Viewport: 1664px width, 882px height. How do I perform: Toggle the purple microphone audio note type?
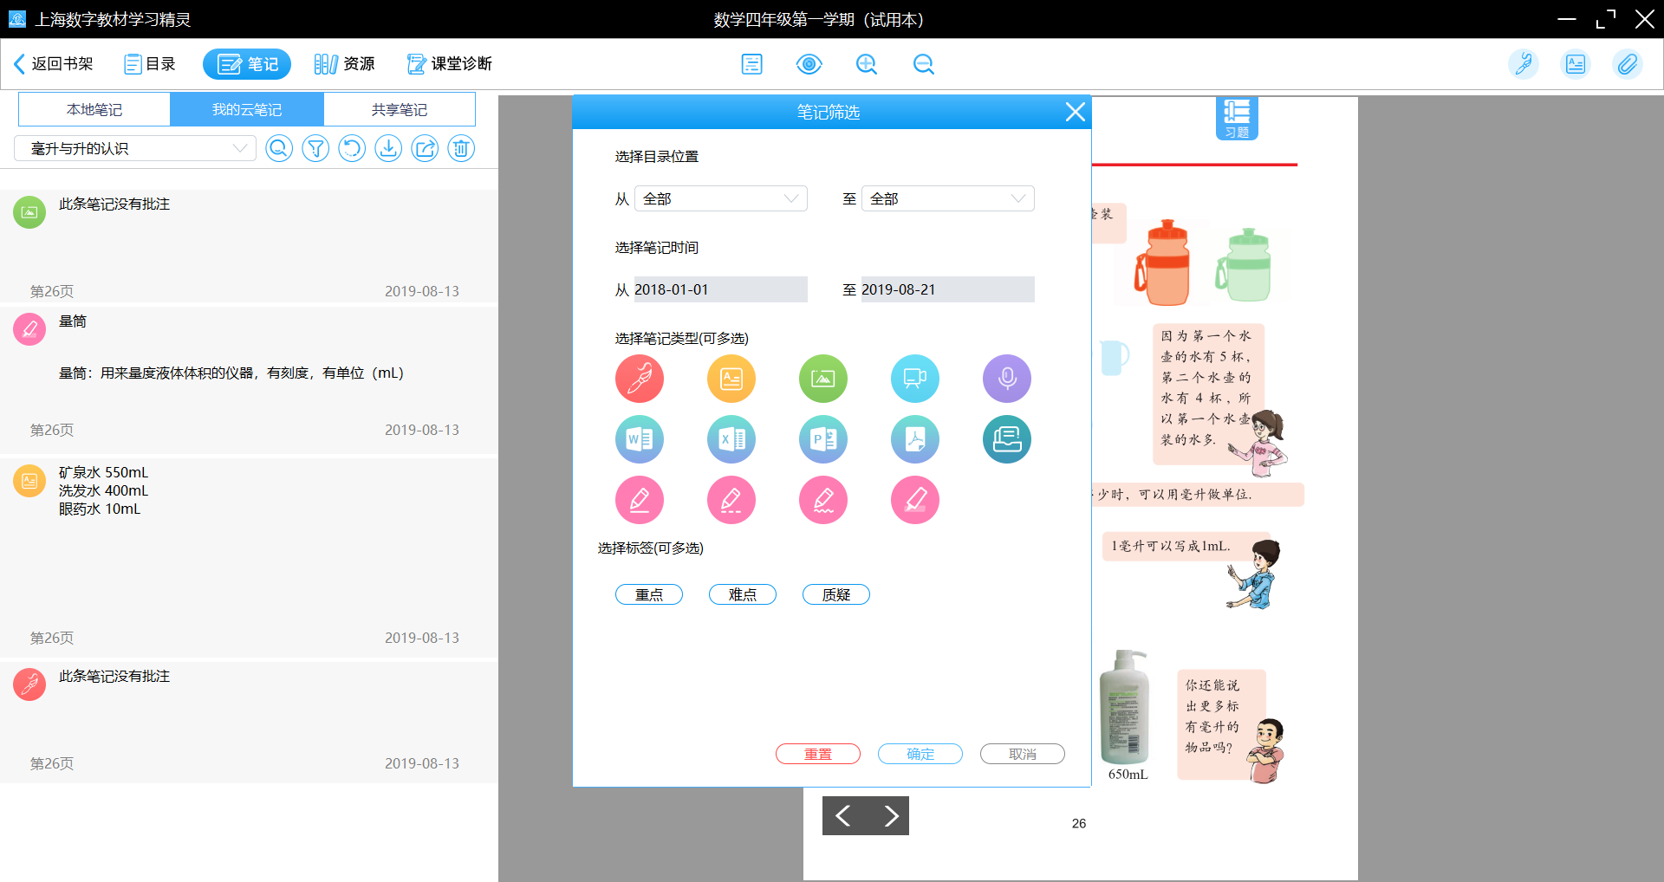(1007, 379)
